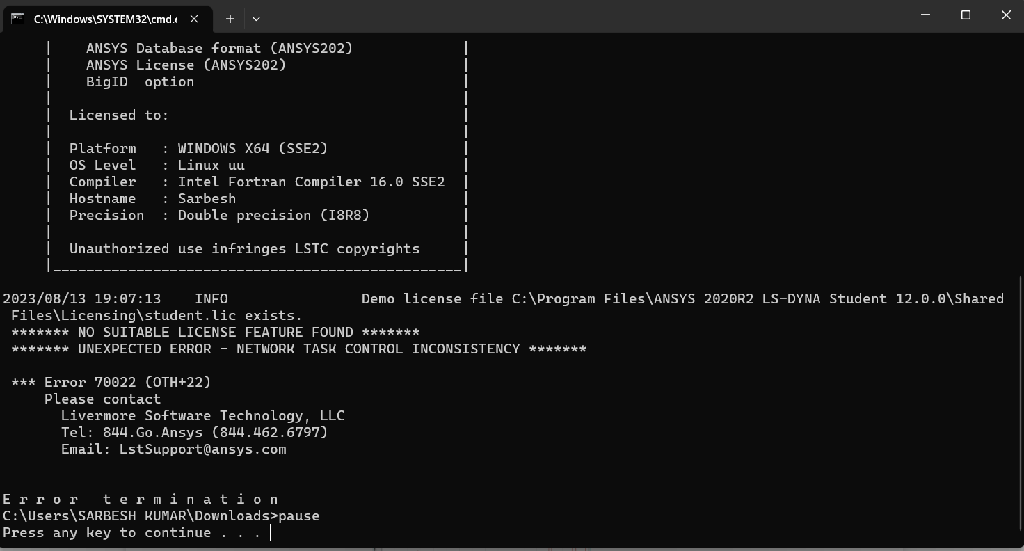Minimize the terminal window
This screenshot has width=1024, height=551.
click(925, 15)
